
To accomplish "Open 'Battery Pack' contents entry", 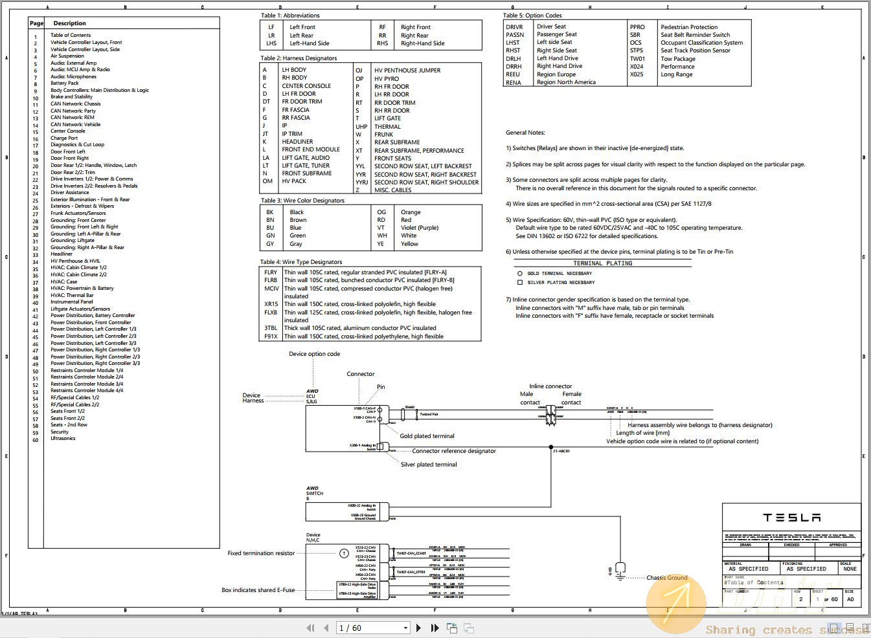I will pyautogui.click(x=65, y=83).
